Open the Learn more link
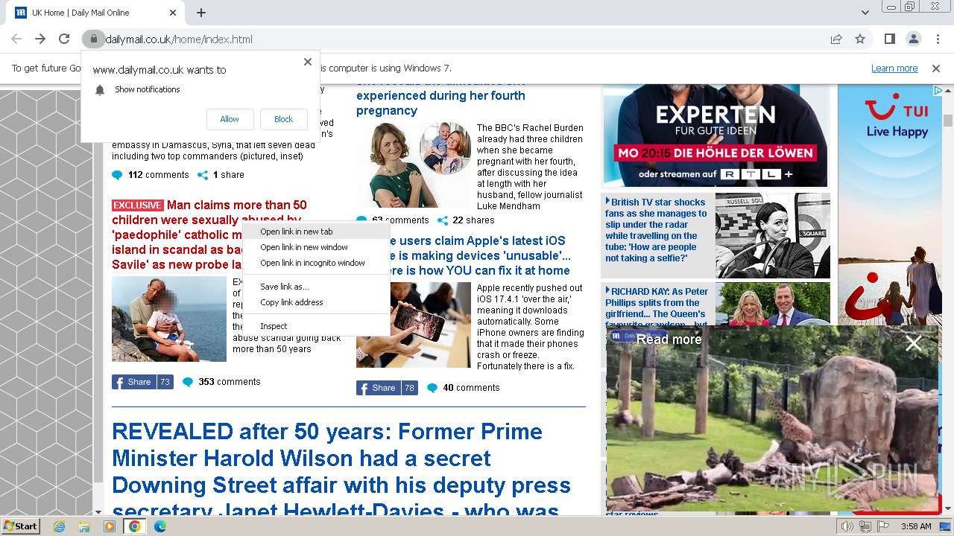Image resolution: width=954 pixels, height=536 pixels. [x=894, y=68]
